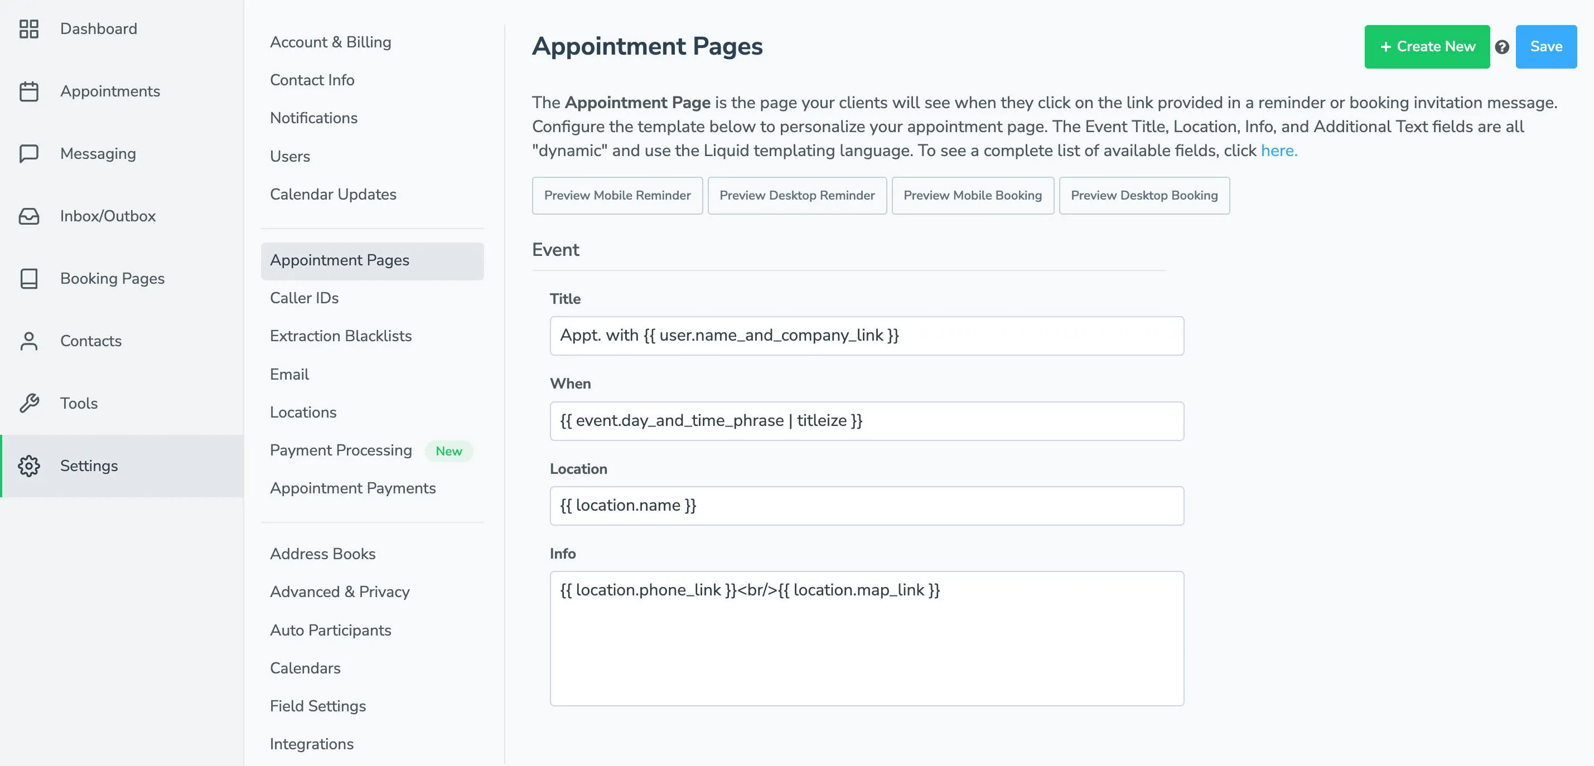The image size is (1594, 766).
Task: Click the help question-mark icon beside Create New
Action: [1503, 46]
